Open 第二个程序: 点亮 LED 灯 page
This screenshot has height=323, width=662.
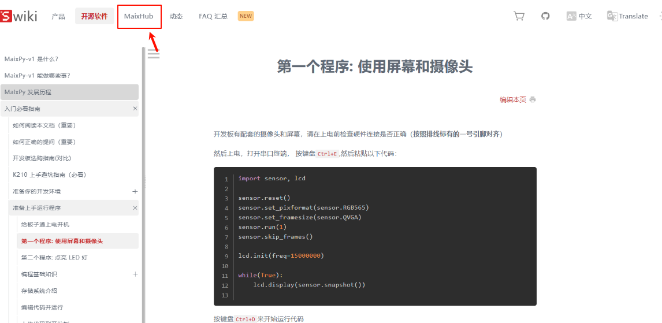click(x=54, y=258)
